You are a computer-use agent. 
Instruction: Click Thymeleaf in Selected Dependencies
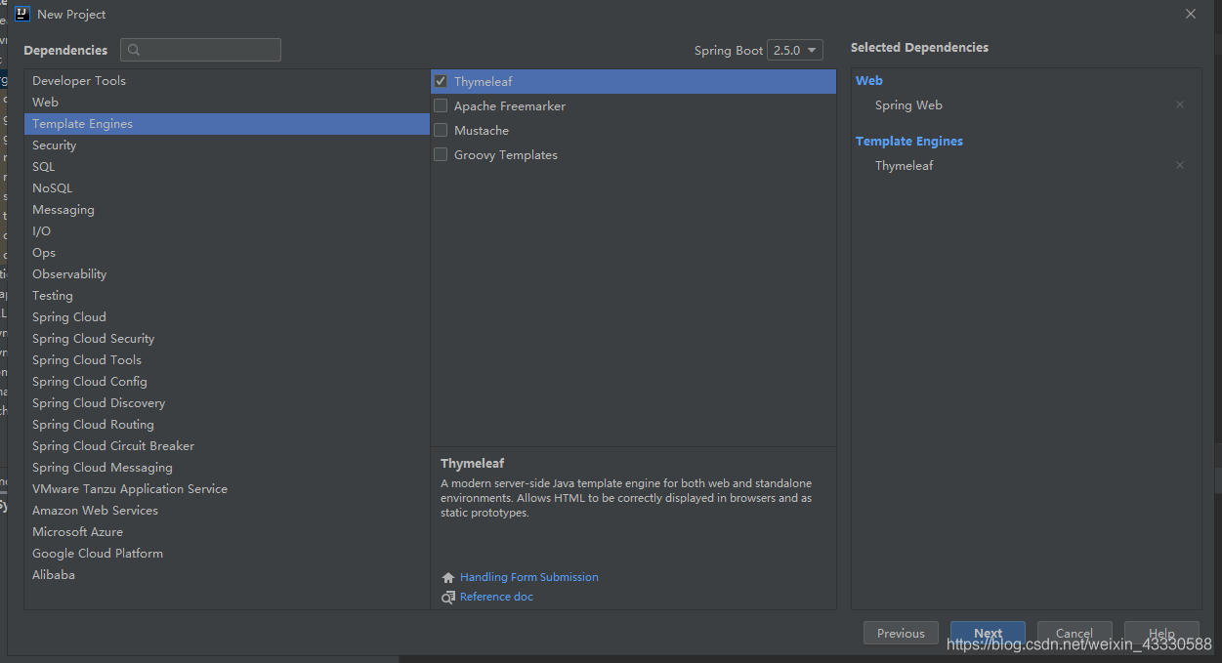click(x=904, y=166)
